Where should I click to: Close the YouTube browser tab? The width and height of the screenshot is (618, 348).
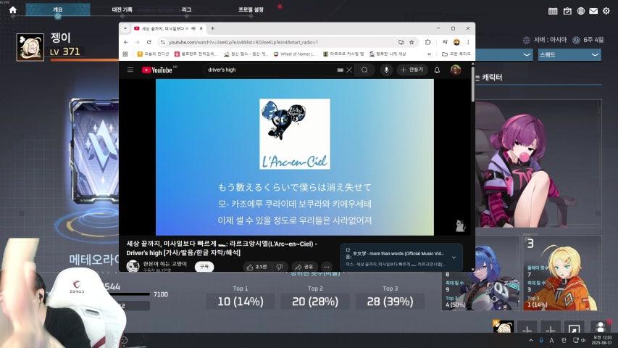pyautogui.click(x=201, y=28)
